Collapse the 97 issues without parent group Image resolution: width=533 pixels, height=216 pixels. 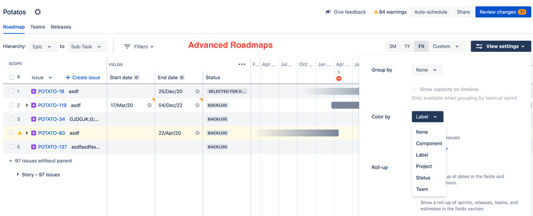[11, 161]
